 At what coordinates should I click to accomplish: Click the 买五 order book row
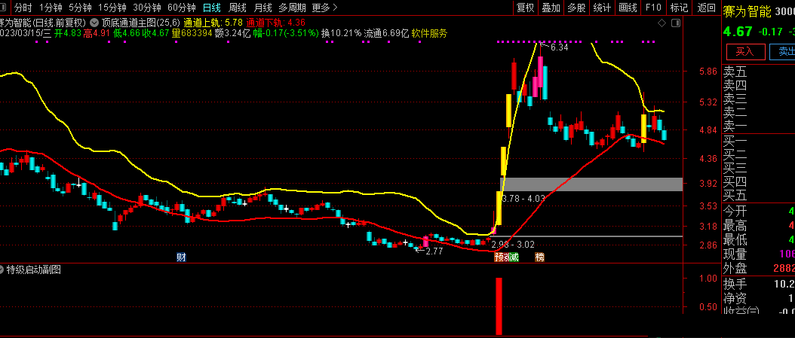[759, 195]
